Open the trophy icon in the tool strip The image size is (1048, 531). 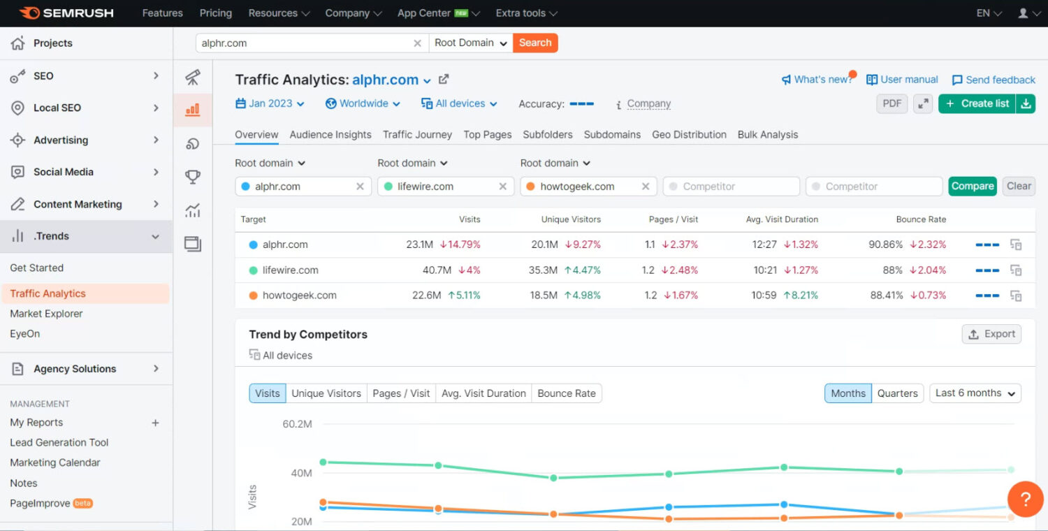193,177
